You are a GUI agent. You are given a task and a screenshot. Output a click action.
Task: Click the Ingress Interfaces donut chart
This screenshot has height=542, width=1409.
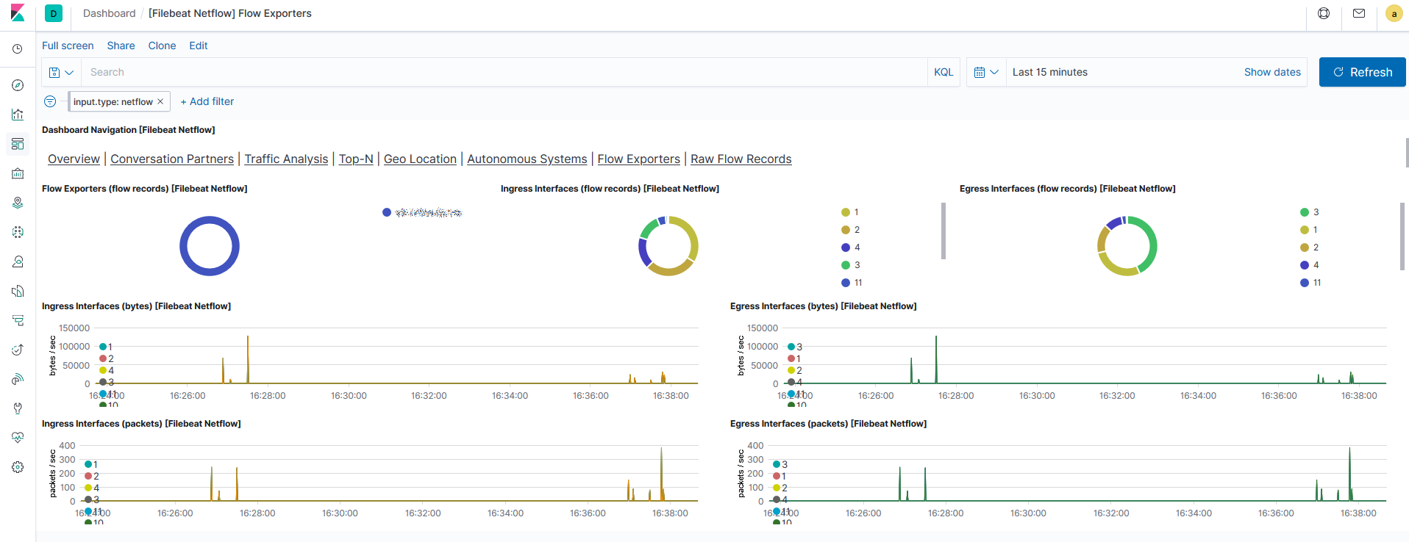coord(668,246)
